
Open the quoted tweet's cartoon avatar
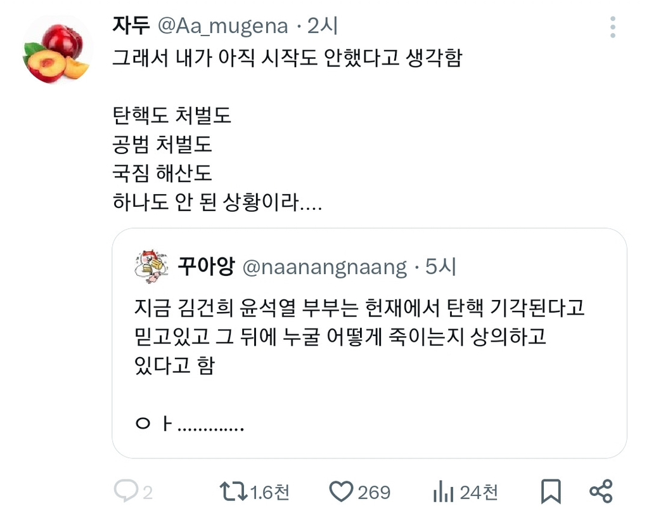coord(152,266)
